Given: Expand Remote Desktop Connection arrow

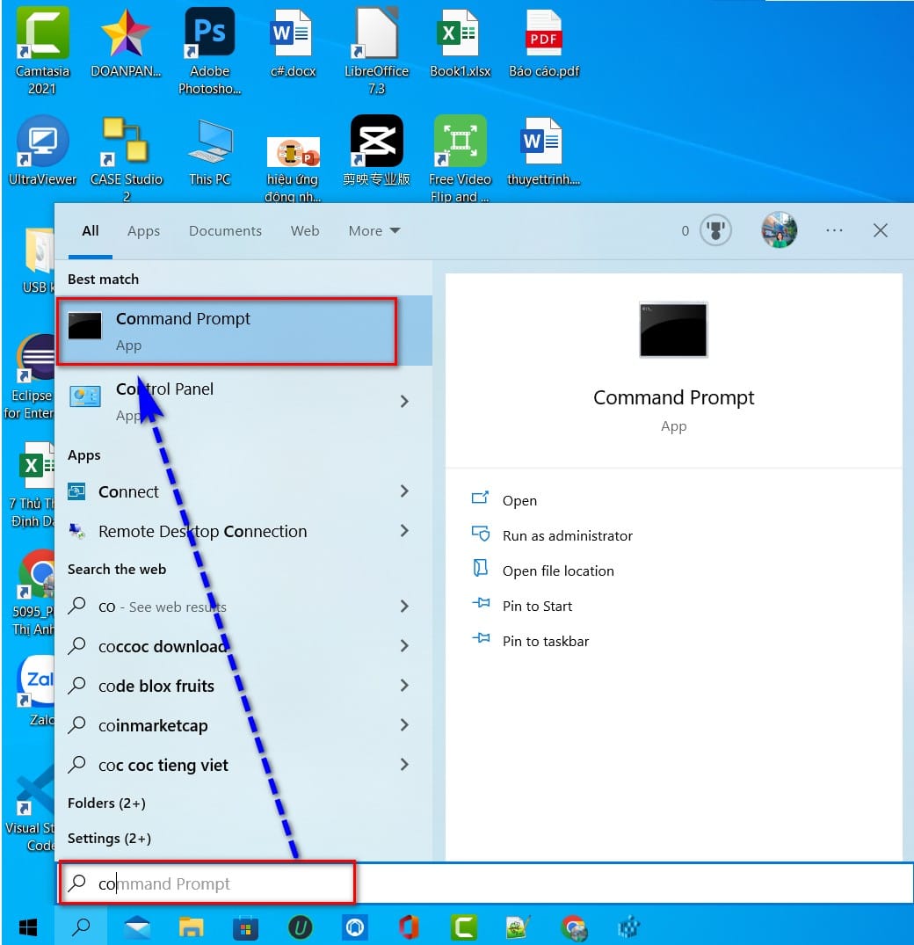Looking at the screenshot, I should pos(404,531).
